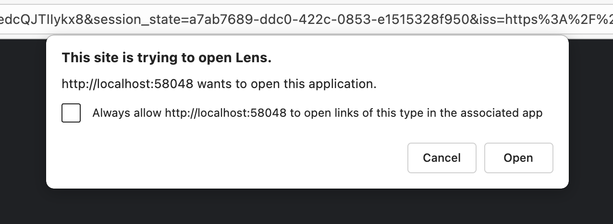
Task: Click the "This site is trying to open Lens." heading
Action: coord(167,58)
